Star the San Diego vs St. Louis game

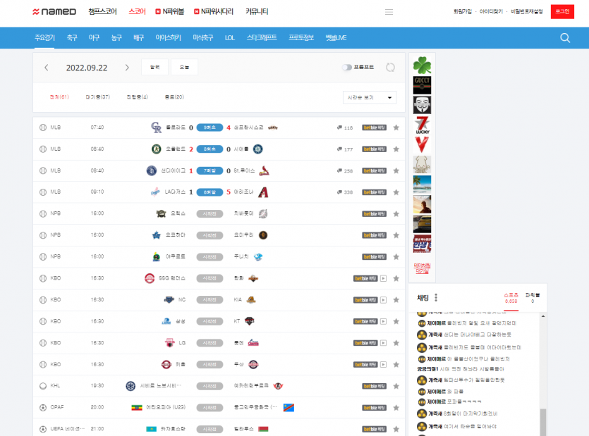point(396,170)
